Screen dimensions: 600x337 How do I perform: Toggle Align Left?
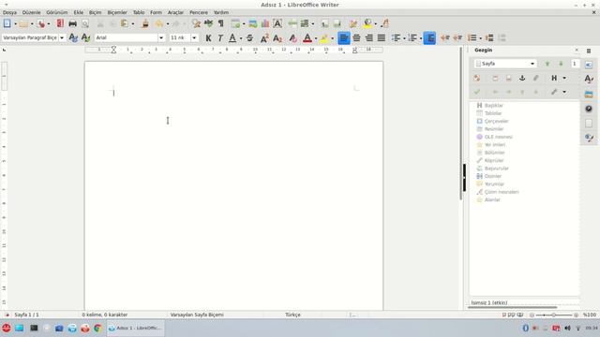click(344, 37)
